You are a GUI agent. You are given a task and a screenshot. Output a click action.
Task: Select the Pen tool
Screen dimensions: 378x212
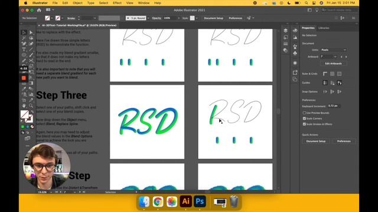[x=24, y=44]
